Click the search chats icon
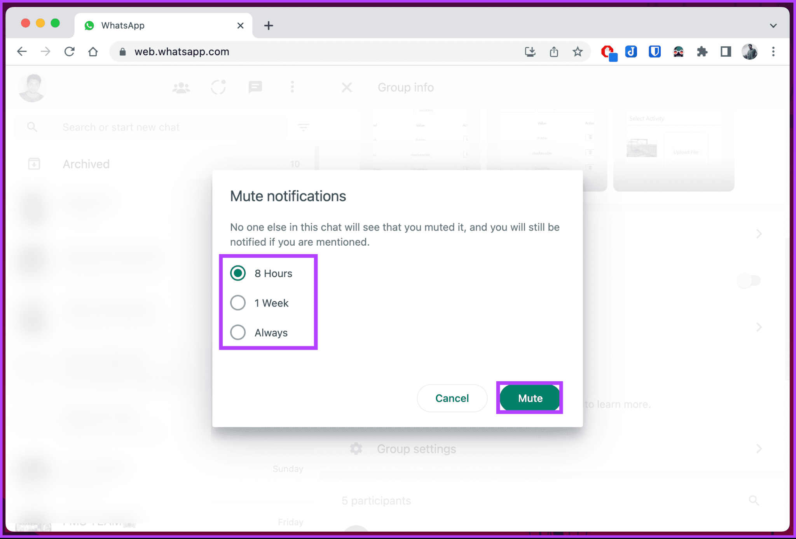Viewport: 796px width, 539px height. tap(32, 127)
